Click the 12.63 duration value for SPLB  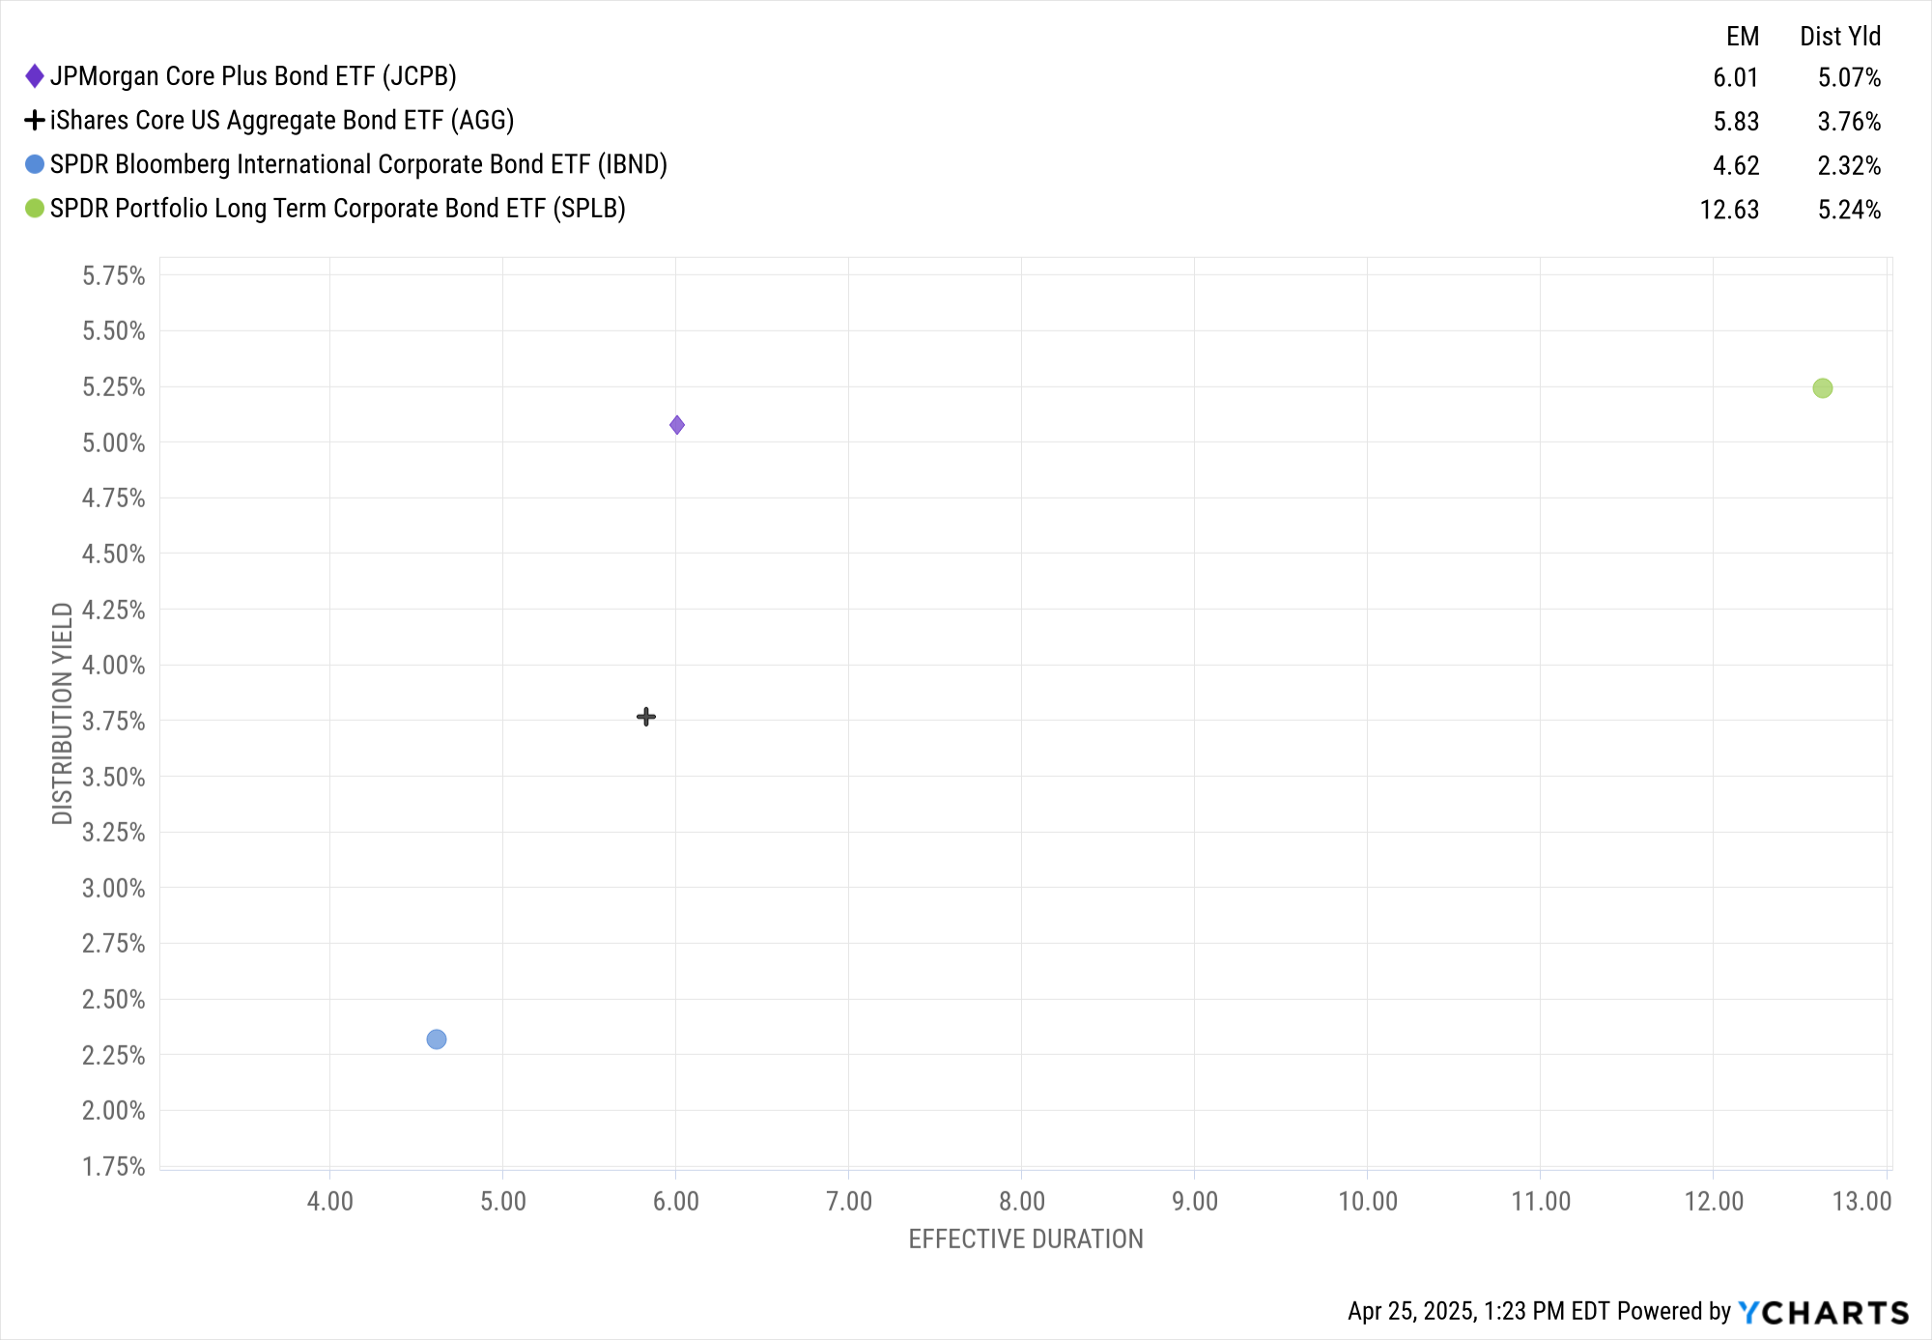(x=1729, y=210)
